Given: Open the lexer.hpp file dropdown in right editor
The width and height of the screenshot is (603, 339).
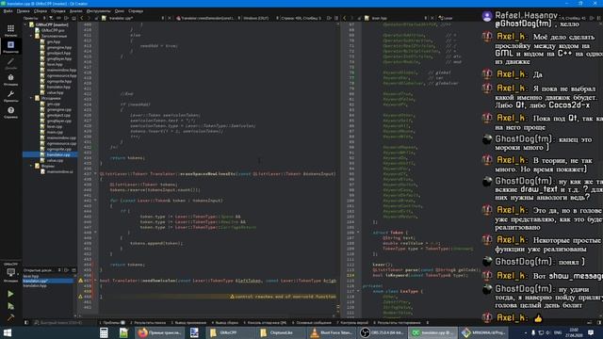Looking at the screenshot, I should click(396, 18).
